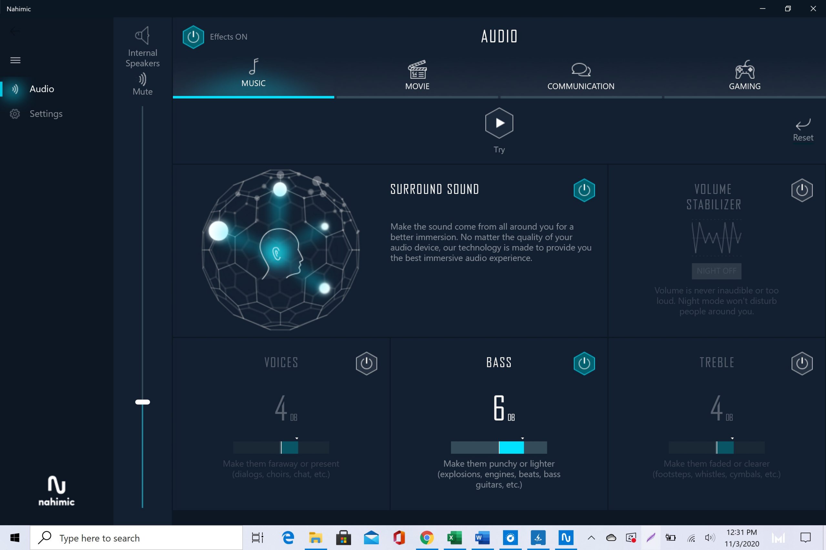Turn off the Bass effect
The image size is (826, 550).
(x=584, y=363)
